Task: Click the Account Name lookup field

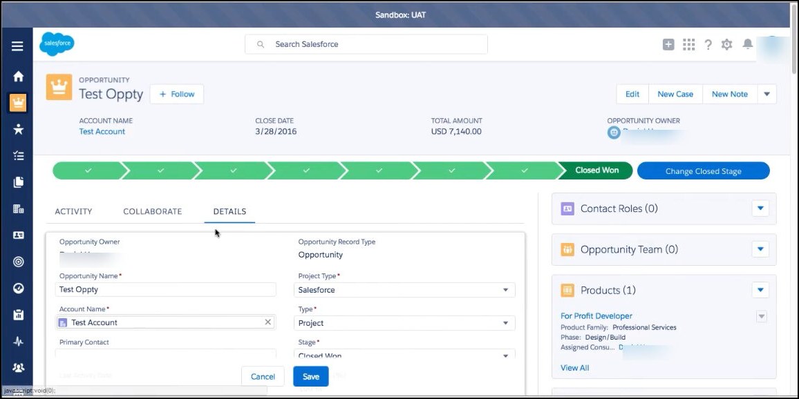Action: [x=166, y=322]
